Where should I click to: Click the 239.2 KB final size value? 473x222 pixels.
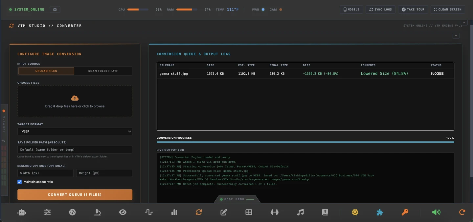pyautogui.click(x=277, y=73)
